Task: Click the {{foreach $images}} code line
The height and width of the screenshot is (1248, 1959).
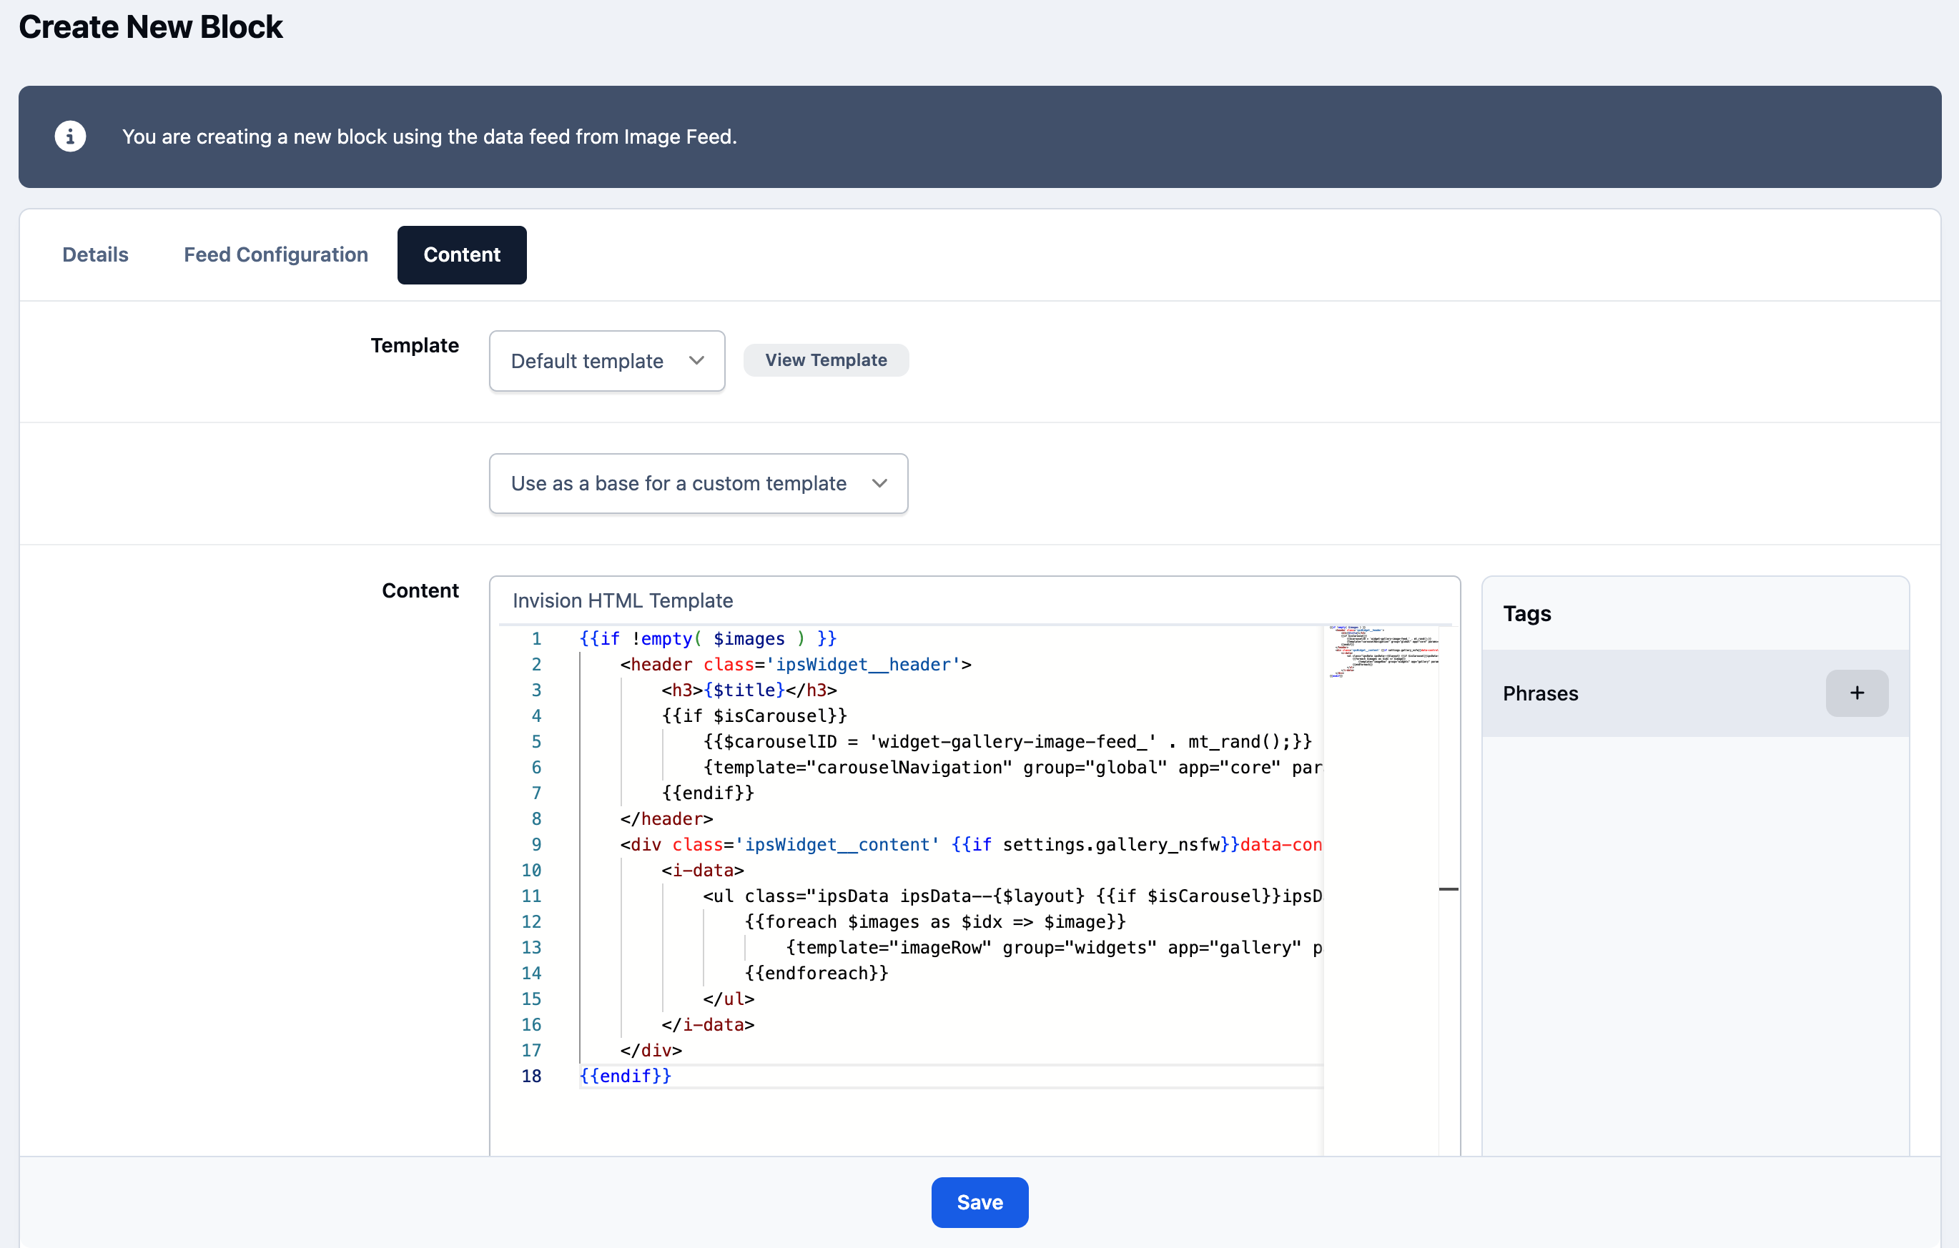Action: (934, 922)
